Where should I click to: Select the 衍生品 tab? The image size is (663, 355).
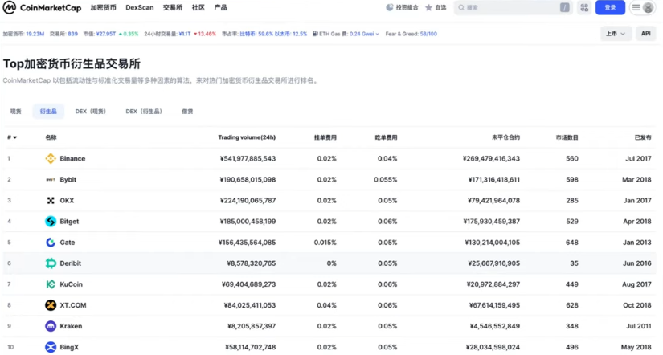(x=48, y=112)
